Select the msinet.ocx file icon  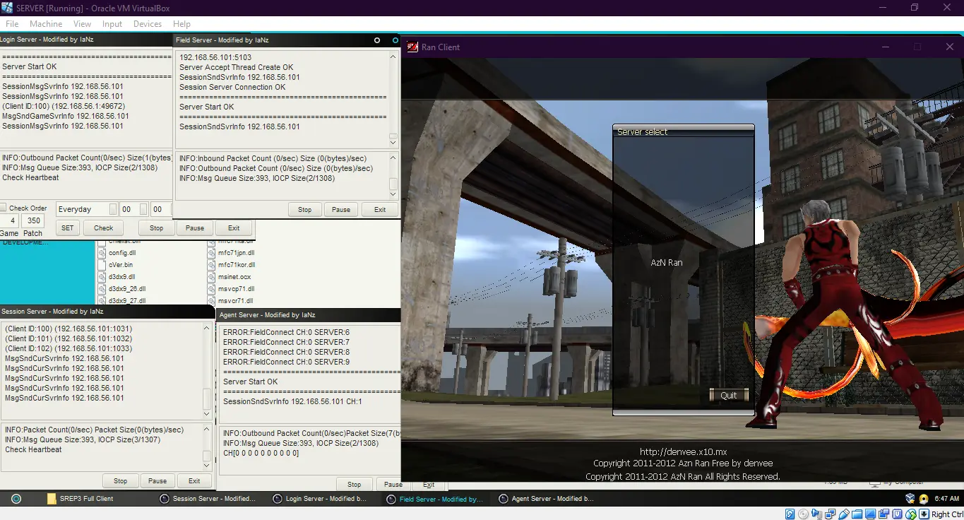[212, 277]
